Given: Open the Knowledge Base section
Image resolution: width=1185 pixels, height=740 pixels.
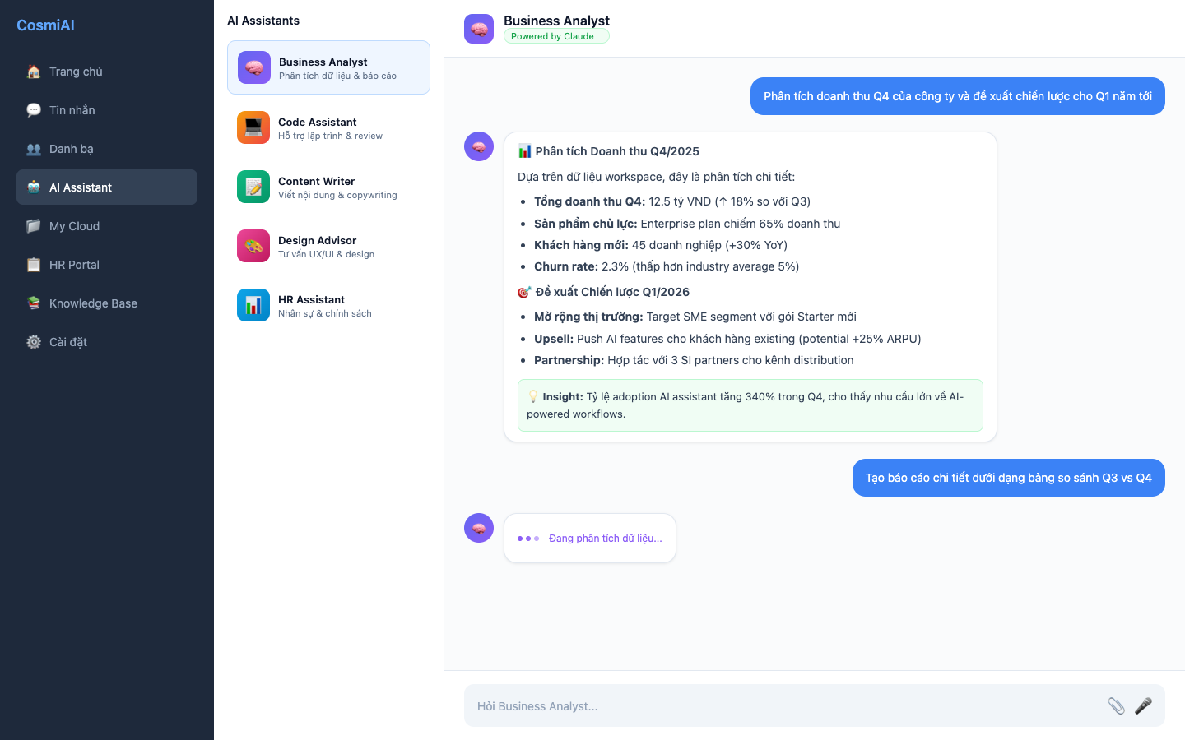Looking at the screenshot, I should pos(93,303).
